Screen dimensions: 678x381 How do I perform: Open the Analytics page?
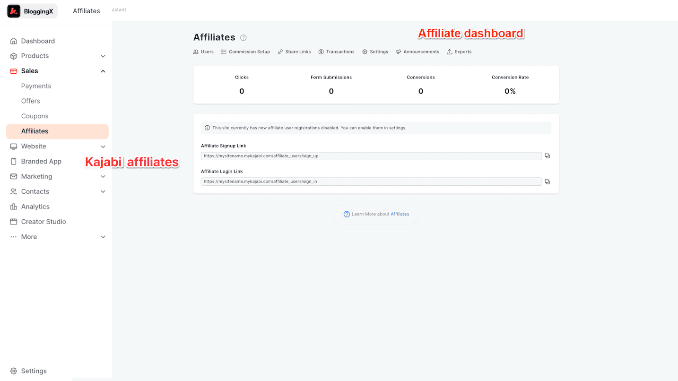35,206
